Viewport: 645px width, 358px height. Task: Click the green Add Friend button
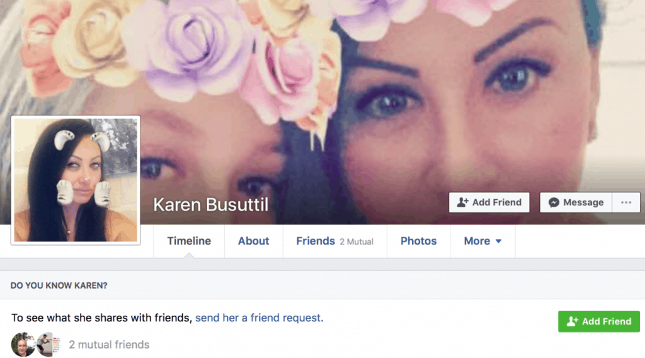pos(599,321)
